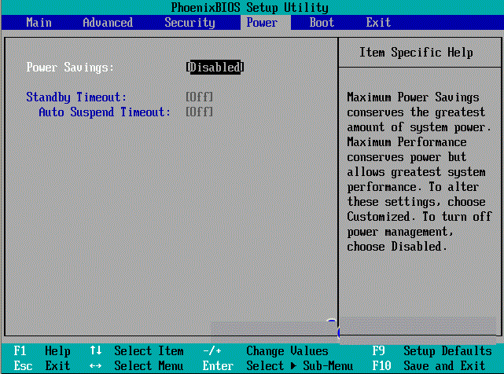Open the Boot menu tab
The image size is (504, 374).
[322, 23]
